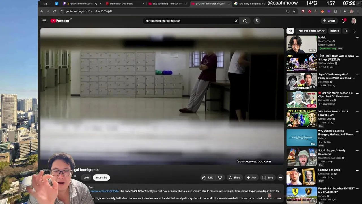Open options menu for Night Walk video
This screenshot has height=204, width=362.
pos(357,56)
